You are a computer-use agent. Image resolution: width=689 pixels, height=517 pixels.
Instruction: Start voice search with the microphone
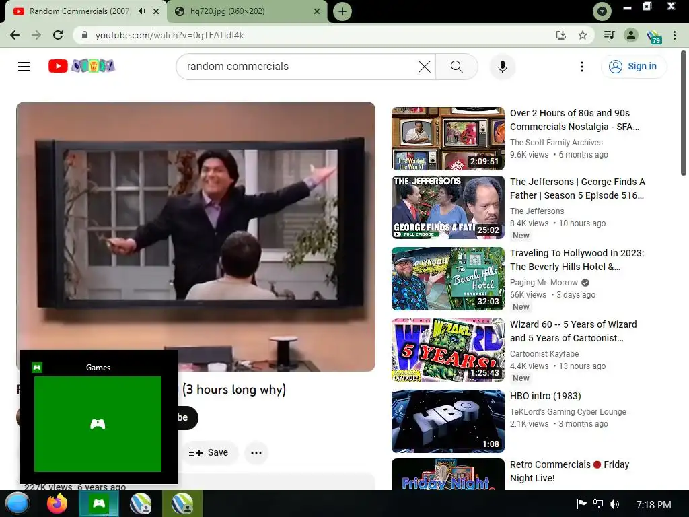[x=502, y=67]
